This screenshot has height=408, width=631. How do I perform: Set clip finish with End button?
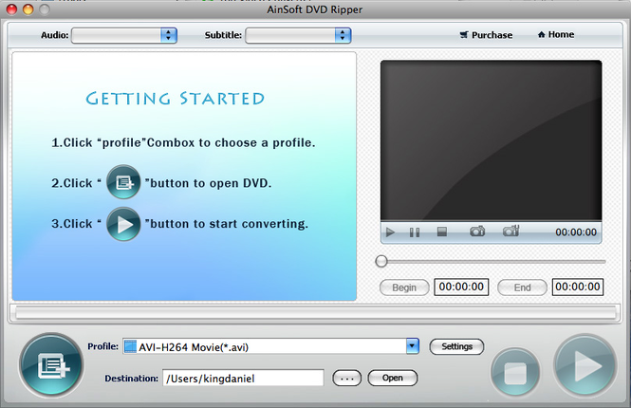click(x=522, y=287)
